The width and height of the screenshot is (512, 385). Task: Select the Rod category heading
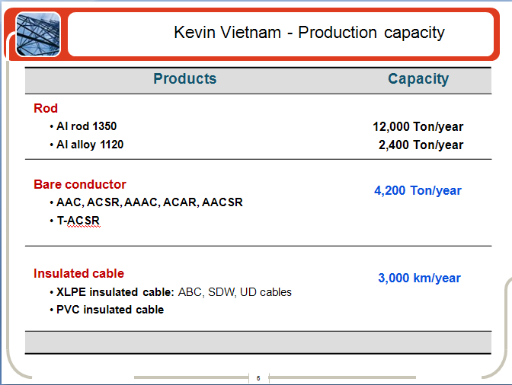tap(46, 108)
